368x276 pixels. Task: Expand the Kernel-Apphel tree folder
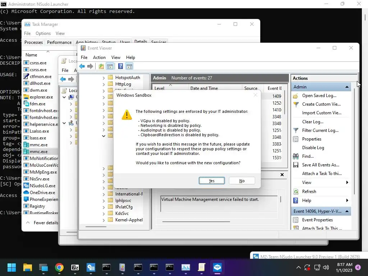pos(104,220)
